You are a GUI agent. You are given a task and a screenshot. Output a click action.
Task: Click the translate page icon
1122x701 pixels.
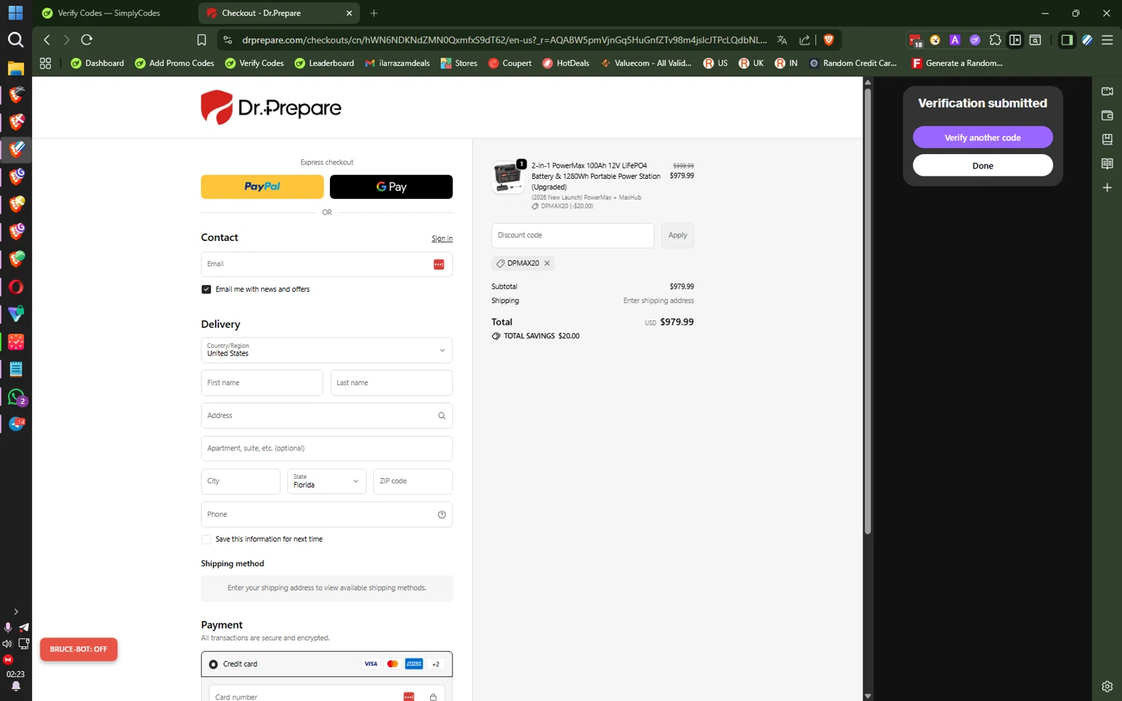coord(782,40)
